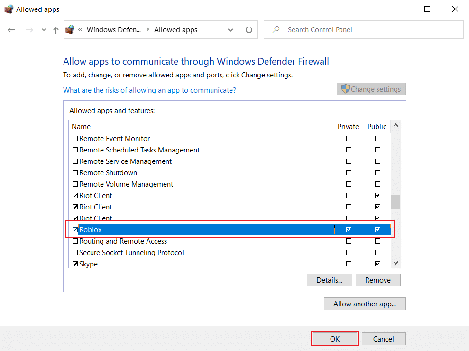Click the shield icon on Change settings
The width and height of the screenshot is (469, 351).
[345, 89]
